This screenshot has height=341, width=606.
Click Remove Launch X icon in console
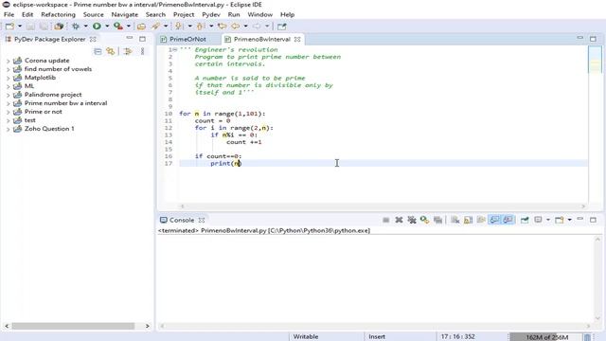pyautogui.click(x=399, y=220)
